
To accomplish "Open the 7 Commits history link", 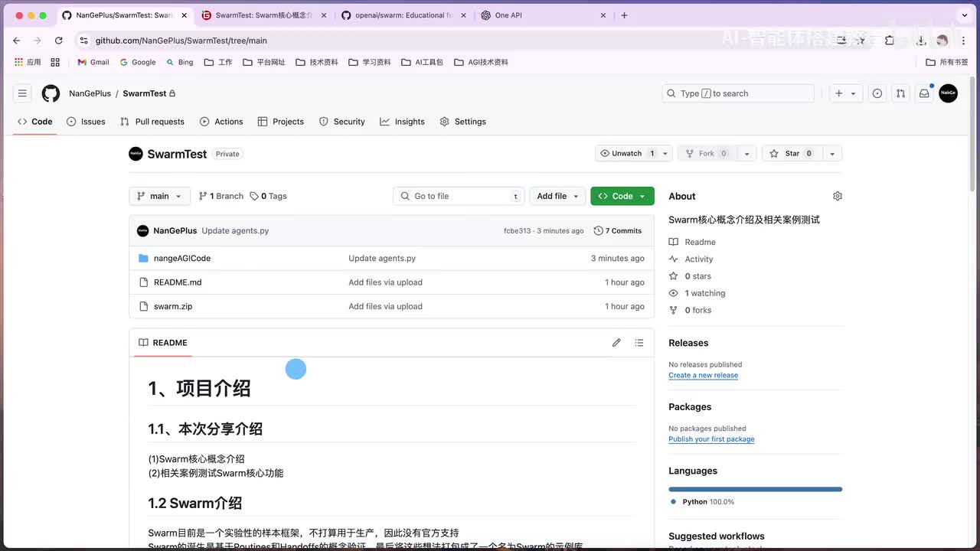I will (618, 231).
